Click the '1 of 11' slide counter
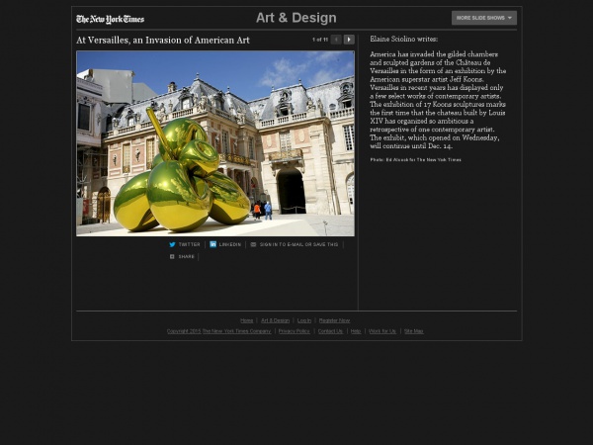The image size is (593, 445). click(x=320, y=40)
